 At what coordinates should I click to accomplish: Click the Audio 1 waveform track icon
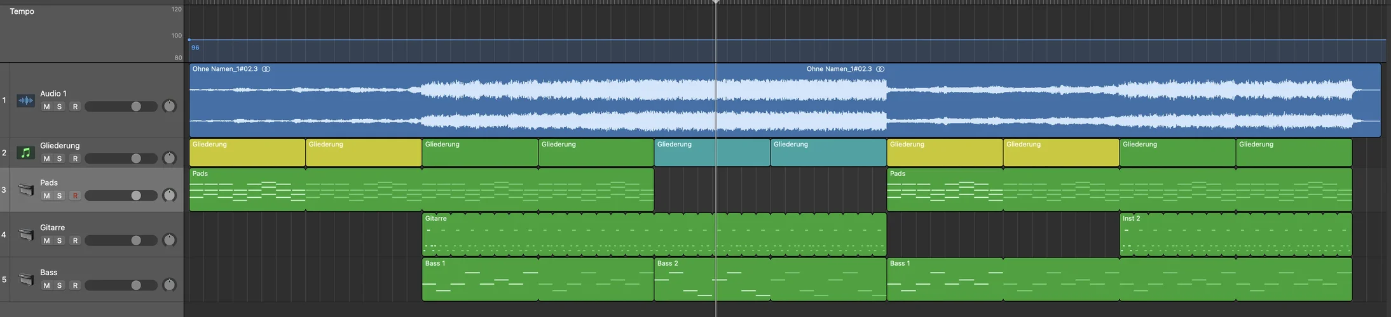click(x=25, y=100)
